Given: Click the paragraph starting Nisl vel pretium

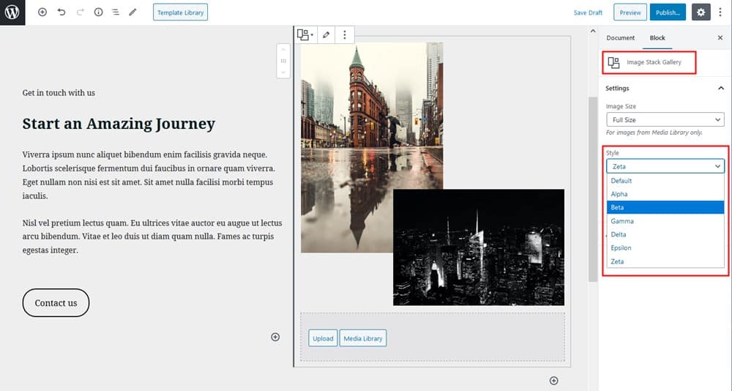Looking at the screenshot, I should click(152, 237).
